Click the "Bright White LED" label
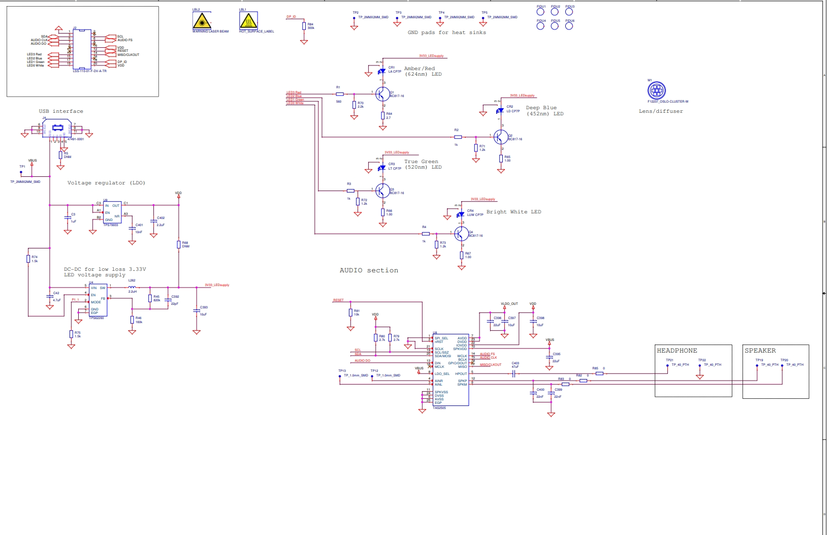Image resolution: width=838 pixels, height=535 pixels. click(514, 212)
